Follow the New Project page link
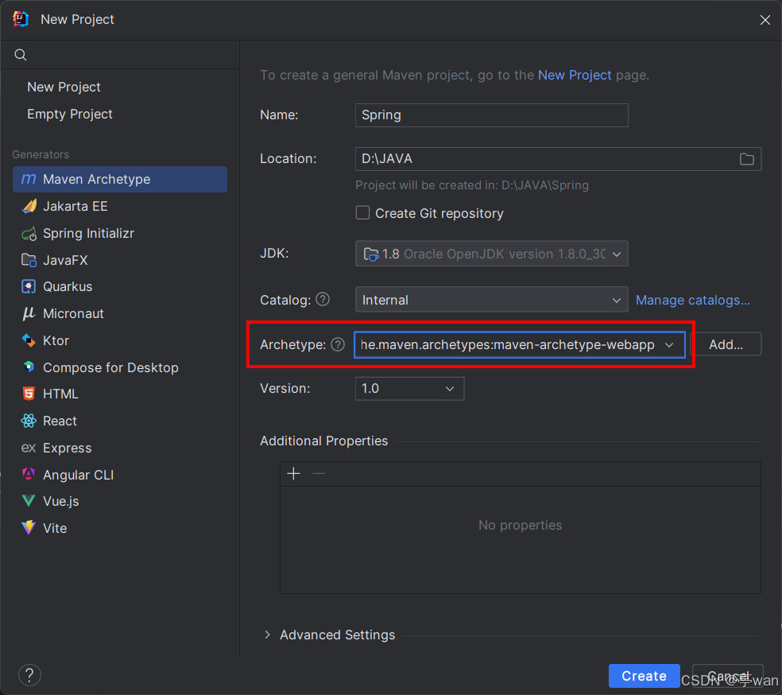This screenshot has width=782, height=695. [575, 75]
